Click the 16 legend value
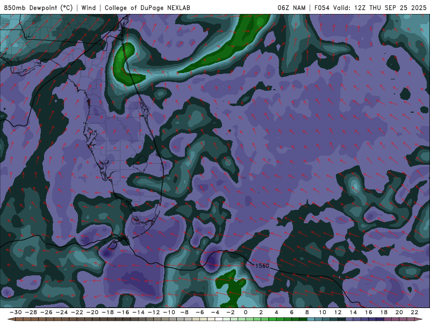The height and width of the screenshot is (322, 430). [x=369, y=312]
